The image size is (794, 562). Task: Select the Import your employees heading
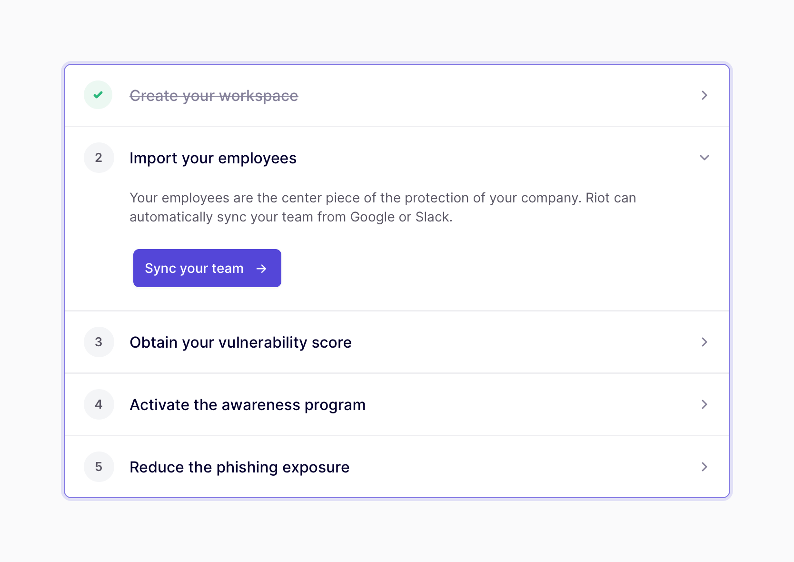[x=213, y=158]
